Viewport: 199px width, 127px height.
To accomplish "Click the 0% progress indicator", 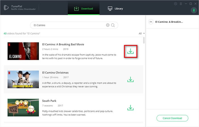I will pos(151,22).
